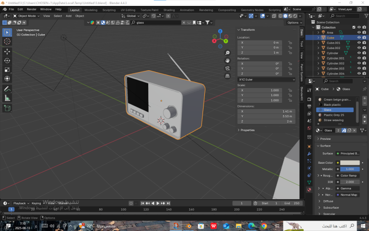Image resolution: width=369 pixels, height=231 pixels.
Task: Toggle Collection exclude checkbox
Action: pos(354,27)
